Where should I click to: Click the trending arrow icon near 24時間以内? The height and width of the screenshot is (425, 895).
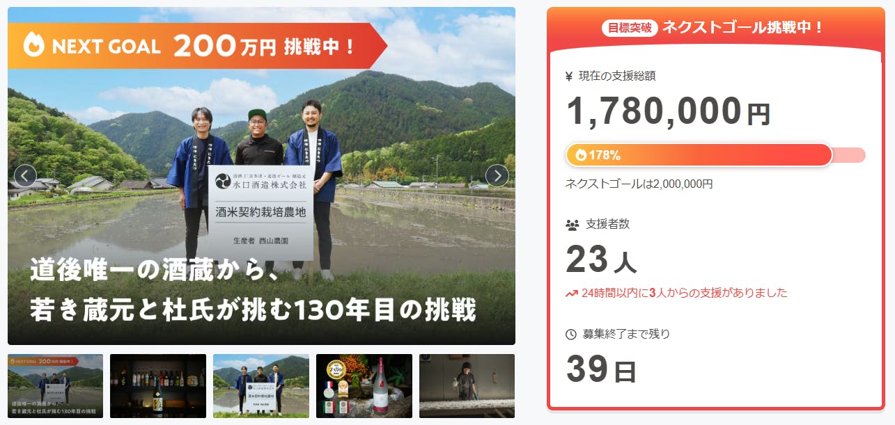[571, 294]
